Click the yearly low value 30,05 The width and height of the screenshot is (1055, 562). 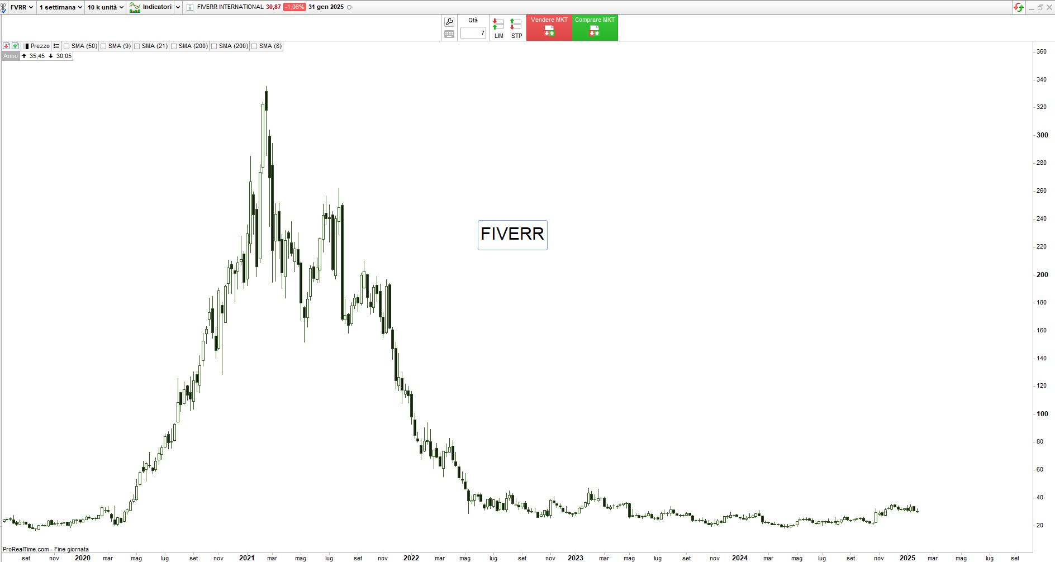(x=64, y=56)
